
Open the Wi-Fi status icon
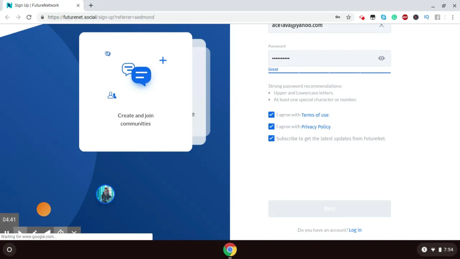tap(433, 250)
